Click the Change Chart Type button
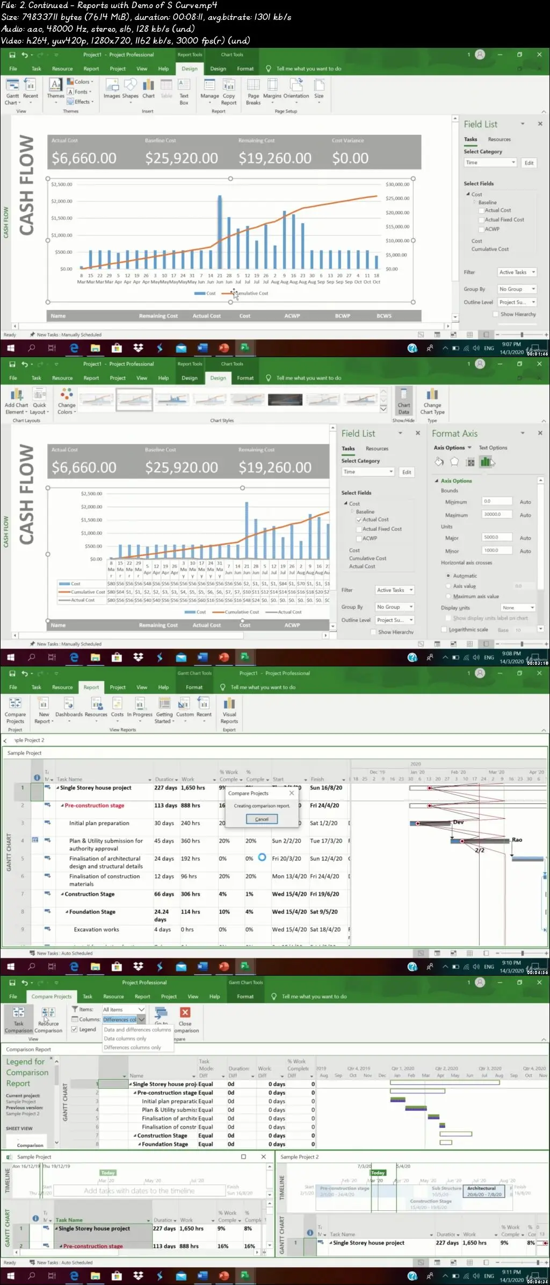The height and width of the screenshot is (1285, 550). coord(432,401)
